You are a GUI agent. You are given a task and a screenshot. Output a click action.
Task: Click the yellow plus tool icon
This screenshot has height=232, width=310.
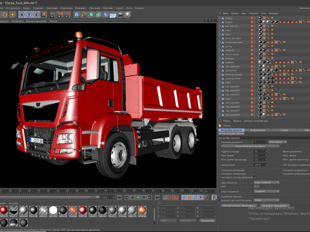[x=13, y=15]
